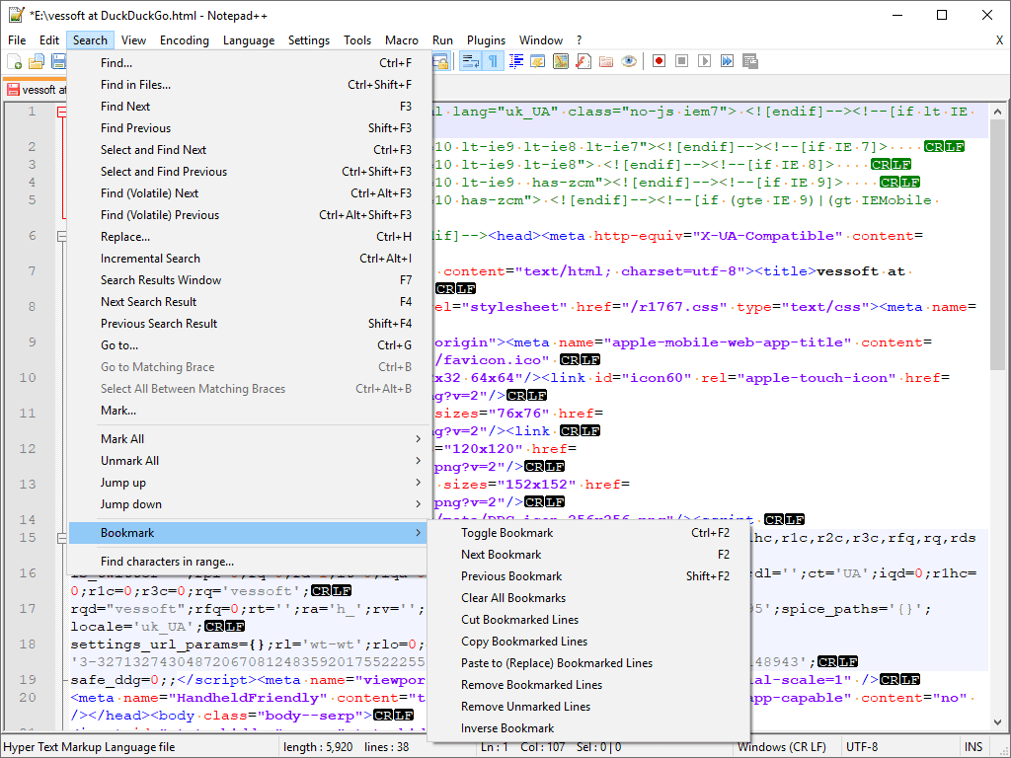Screen dimensions: 1011x758
Task: Open the Window menu
Action: click(x=541, y=39)
